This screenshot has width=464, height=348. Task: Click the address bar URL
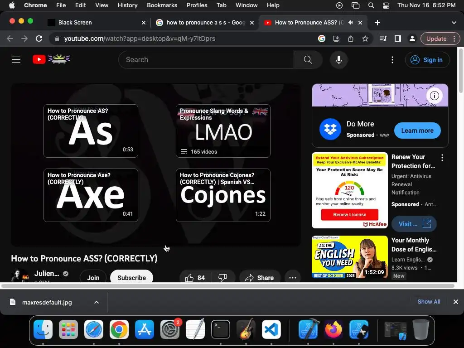coord(140,39)
